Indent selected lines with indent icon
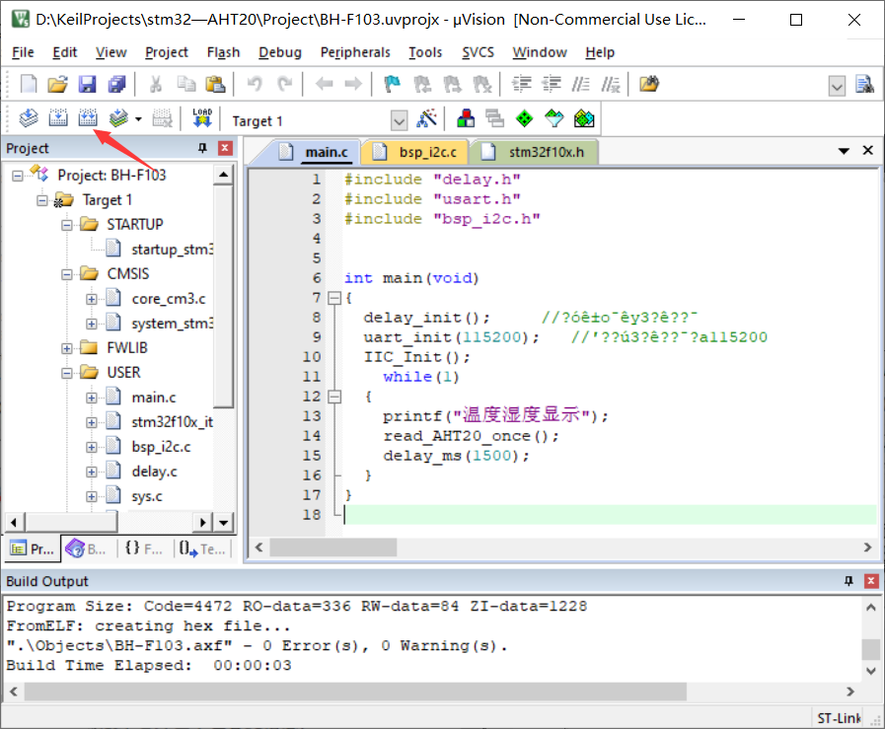 (x=522, y=84)
